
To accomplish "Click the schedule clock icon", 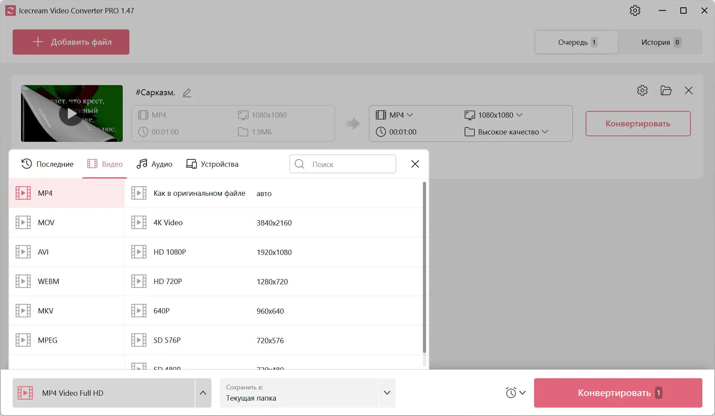I will [511, 393].
